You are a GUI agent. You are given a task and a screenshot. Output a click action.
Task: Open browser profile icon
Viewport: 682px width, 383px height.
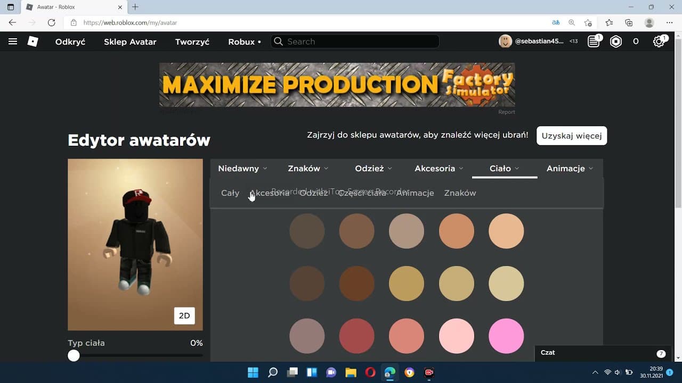pyautogui.click(x=649, y=23)
